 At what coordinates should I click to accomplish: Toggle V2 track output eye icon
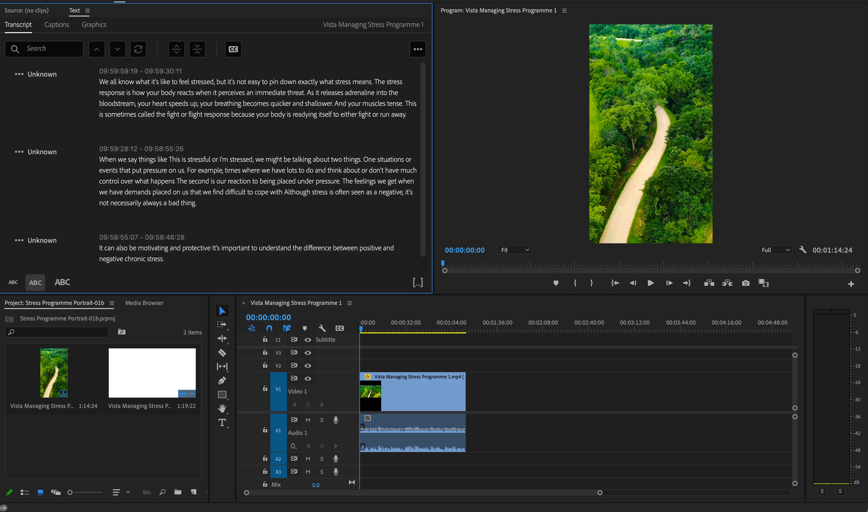pos(308,366)
